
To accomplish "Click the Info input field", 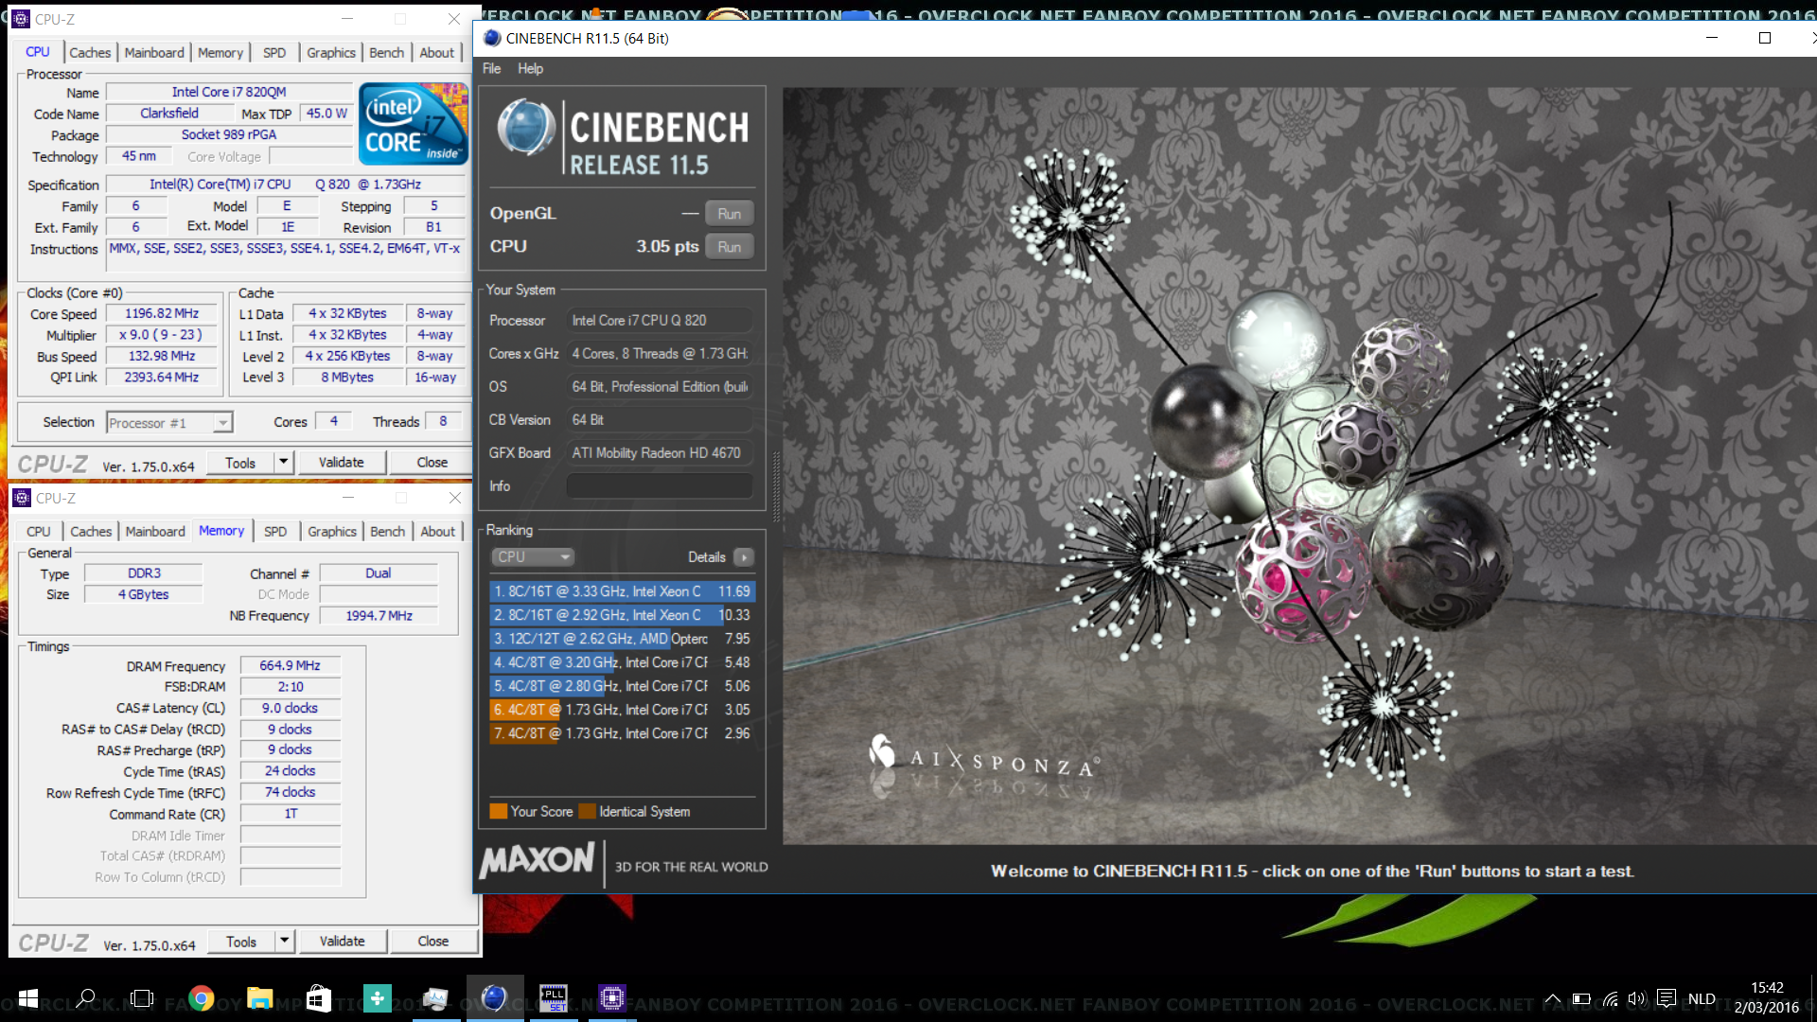I will tap(660, 486).
